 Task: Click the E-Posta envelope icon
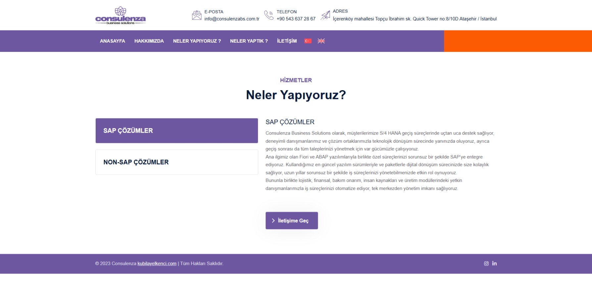[197, 15]
